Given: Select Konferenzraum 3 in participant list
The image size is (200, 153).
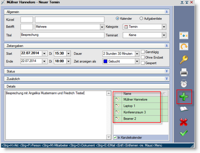Looking at the screenshot, I should [141, 112].
